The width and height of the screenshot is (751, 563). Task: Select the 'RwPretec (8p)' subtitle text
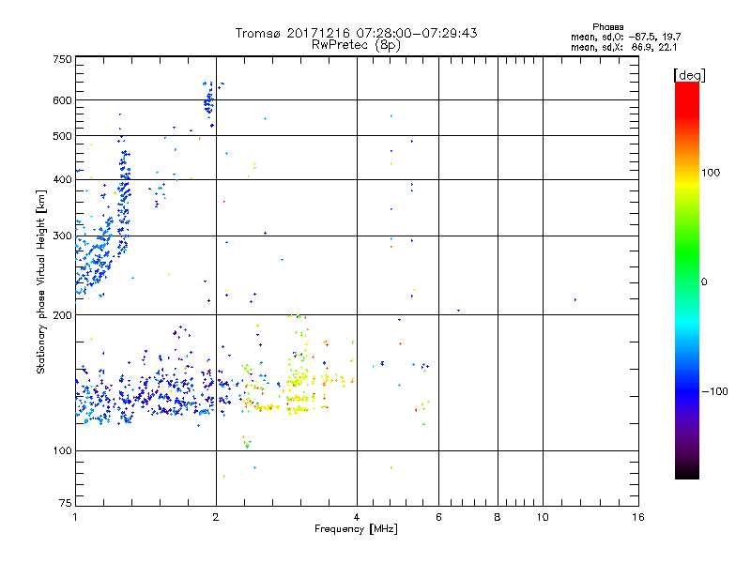(356, 45)
